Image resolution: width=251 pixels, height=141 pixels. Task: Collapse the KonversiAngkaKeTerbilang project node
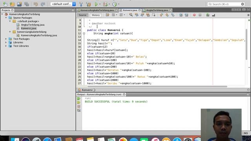point(2,14)
